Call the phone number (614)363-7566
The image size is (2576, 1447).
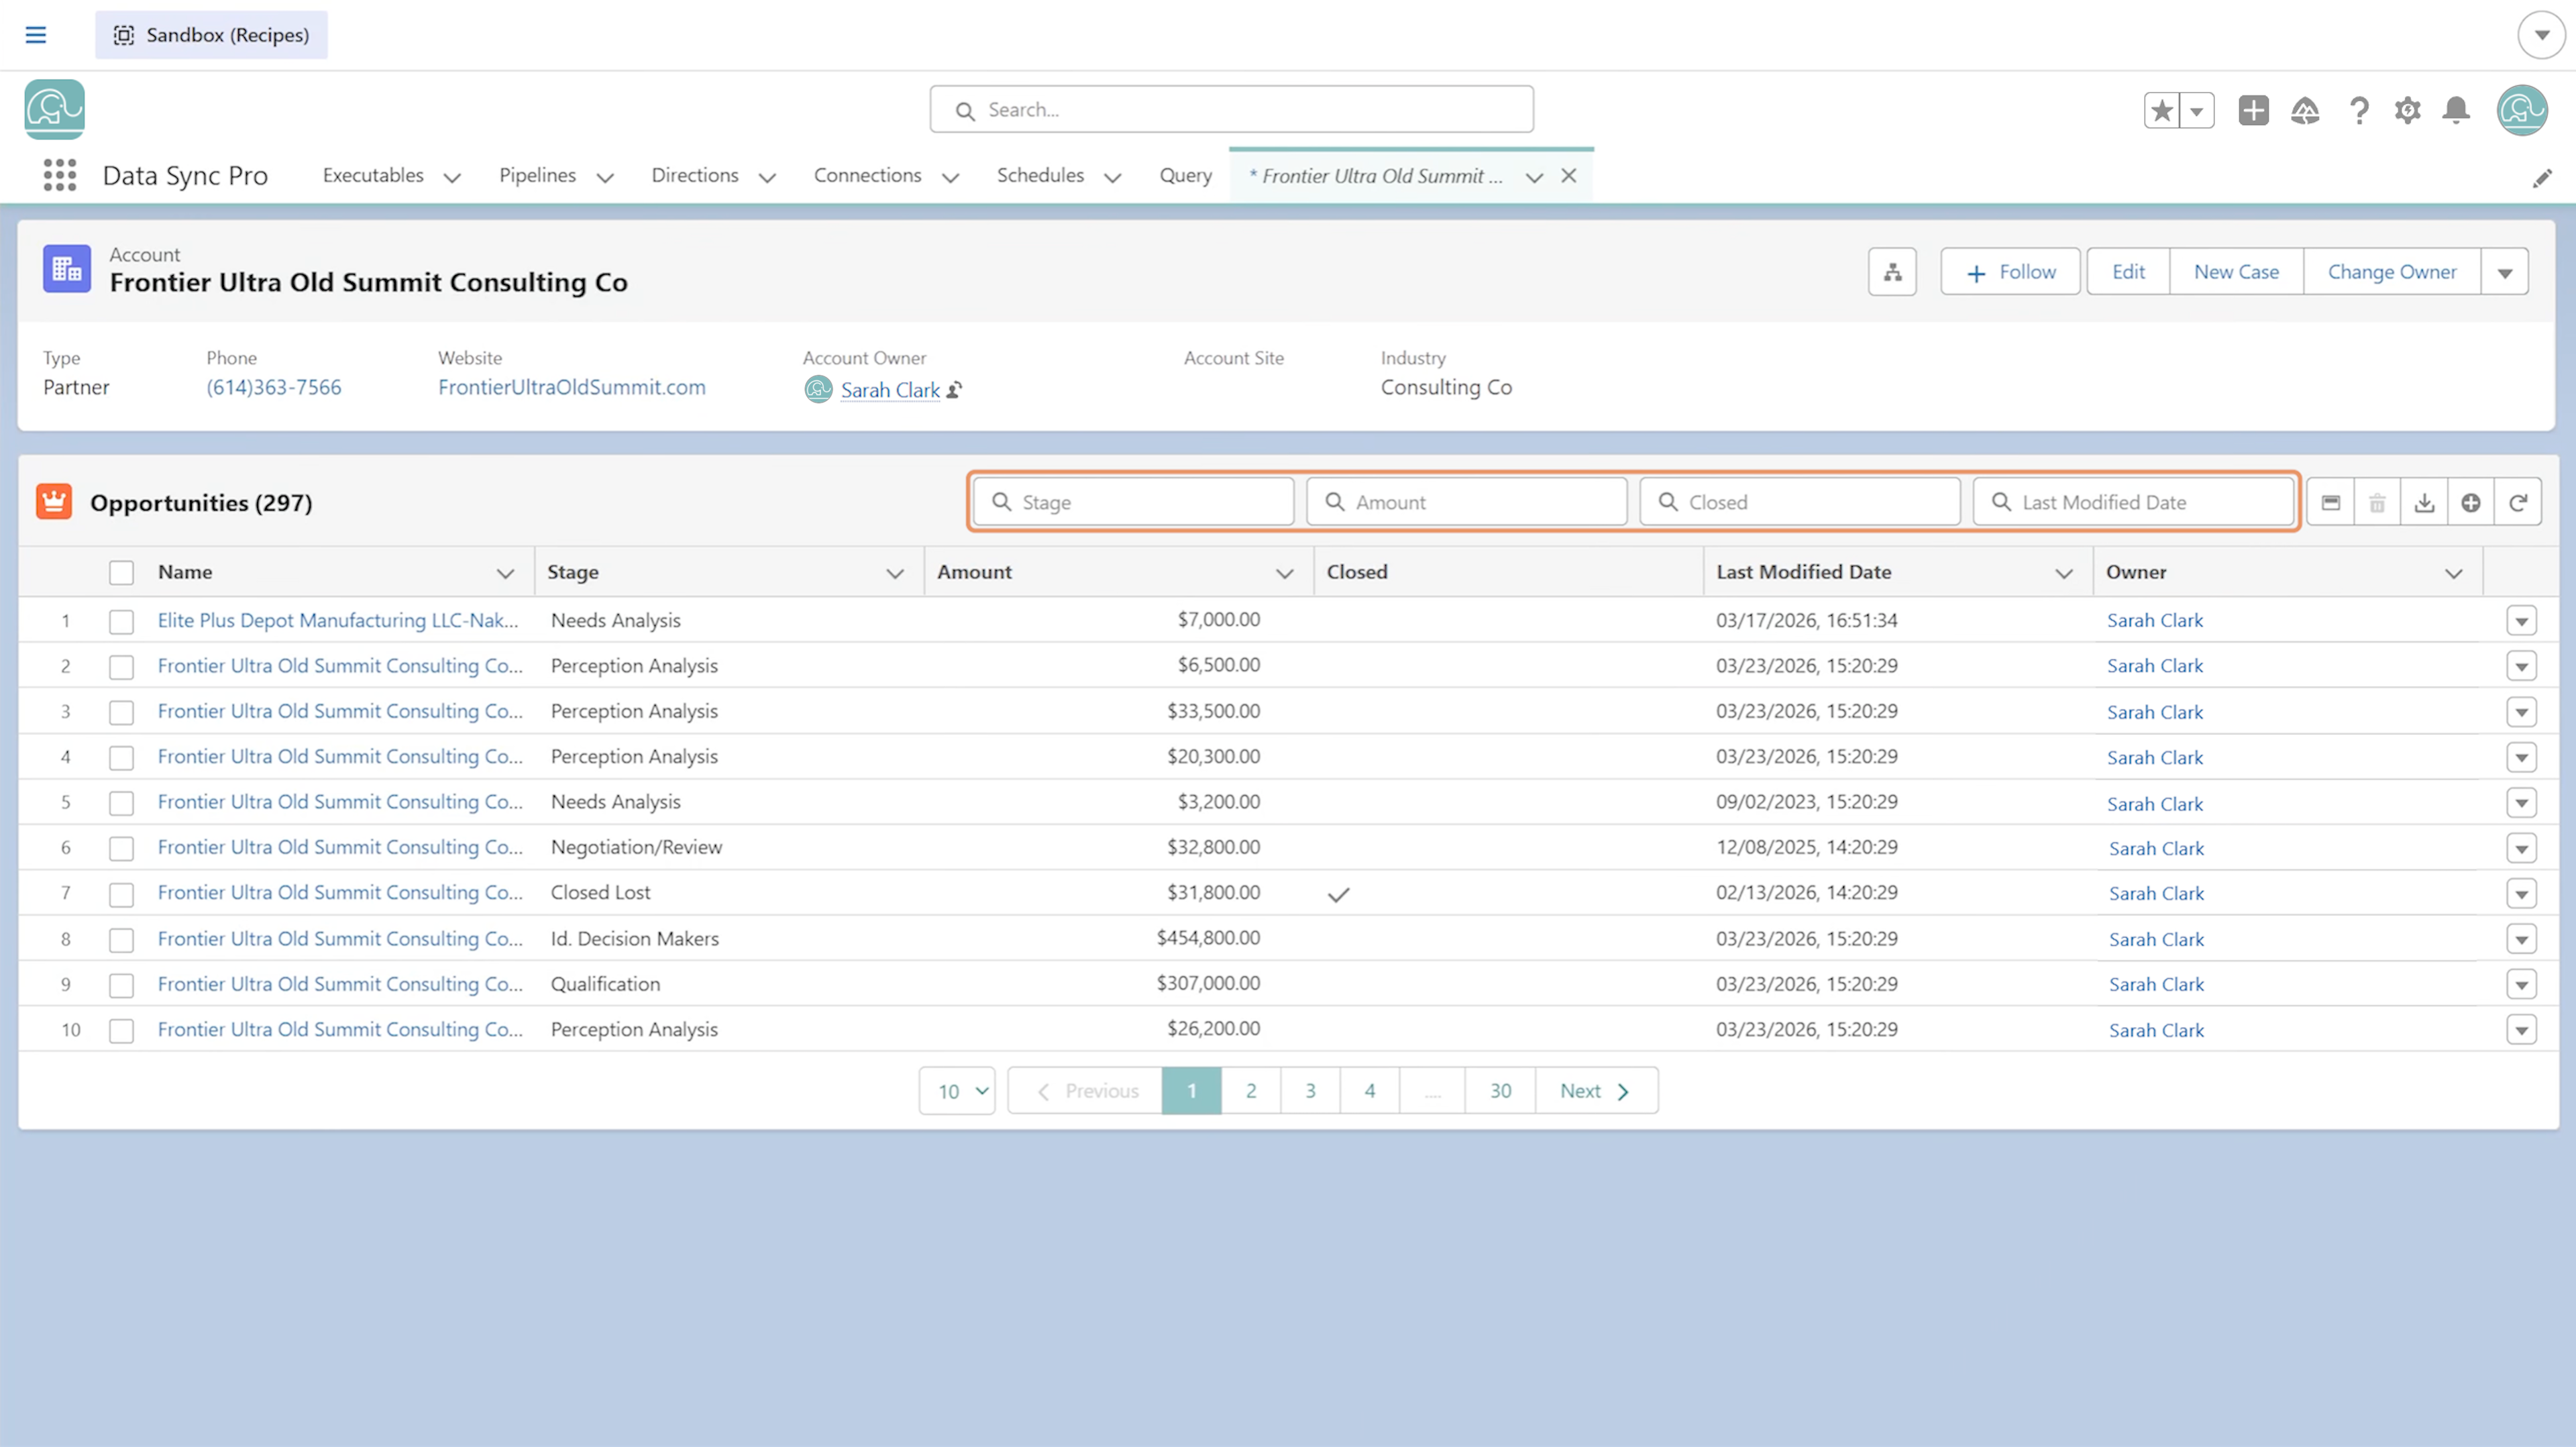tap(273, 387)
